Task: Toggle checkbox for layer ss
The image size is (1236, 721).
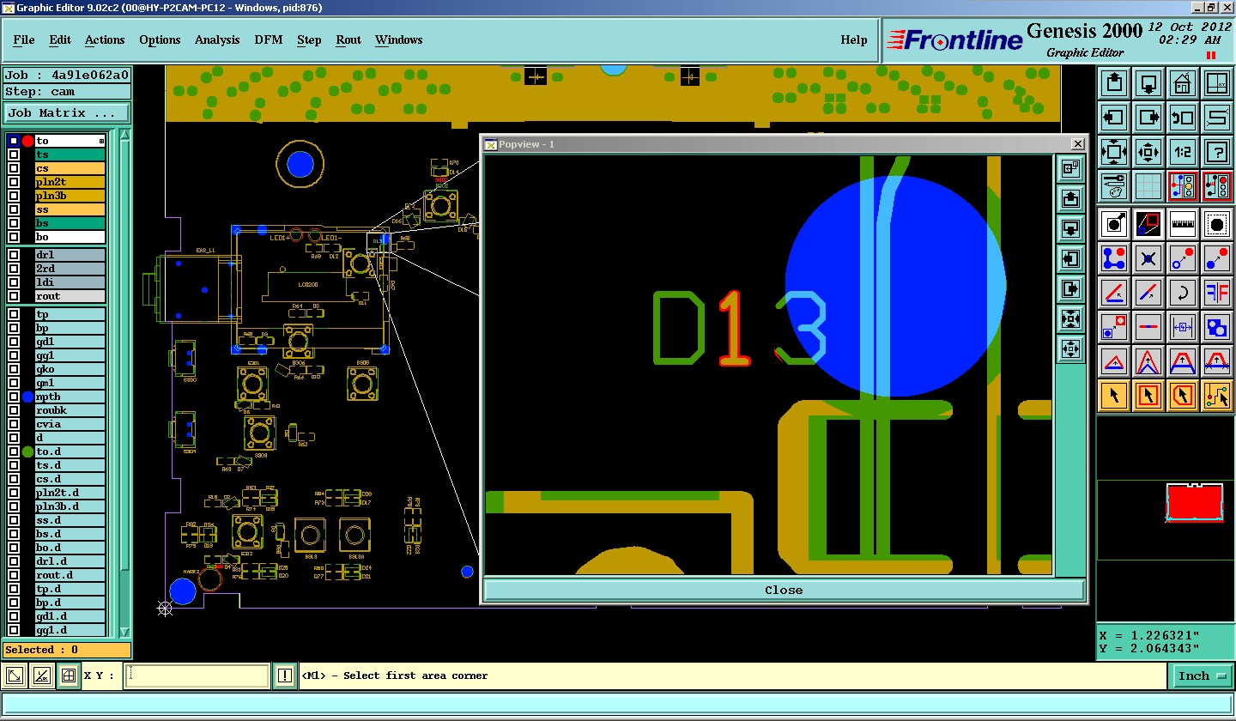Action: [14, 209]
